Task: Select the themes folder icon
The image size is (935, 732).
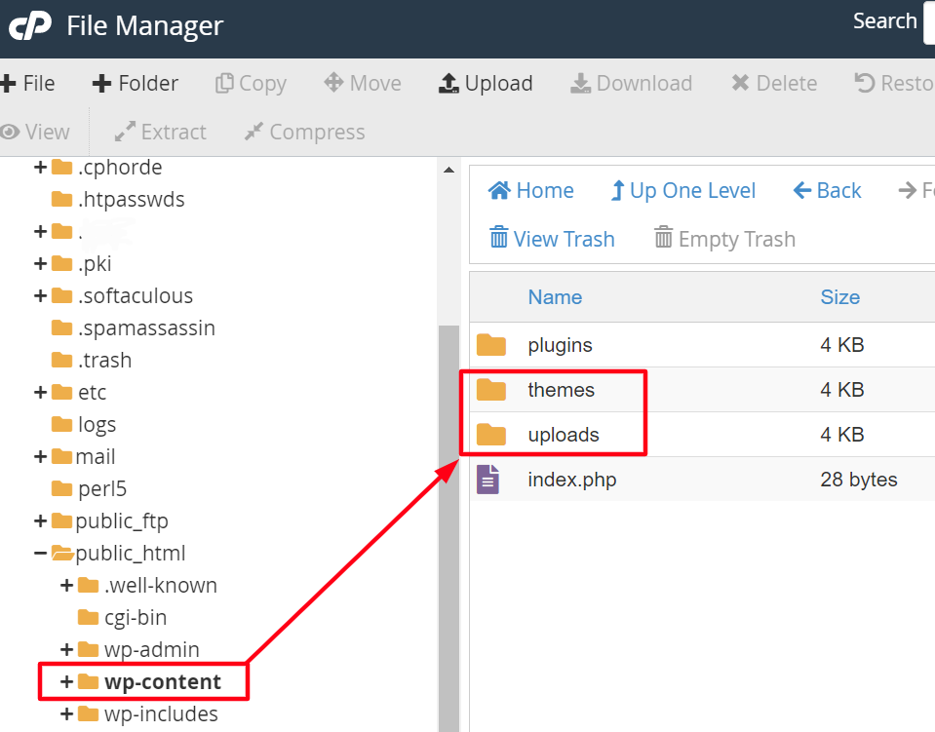Action: tap(491, 390)
